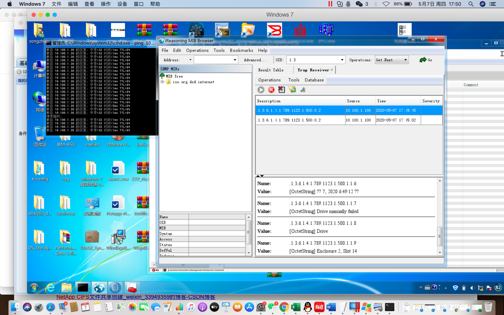Click the red stop trap receiver icon
Image resolution: width=504 pixels, height=315 pixels.
click(271, 90)
